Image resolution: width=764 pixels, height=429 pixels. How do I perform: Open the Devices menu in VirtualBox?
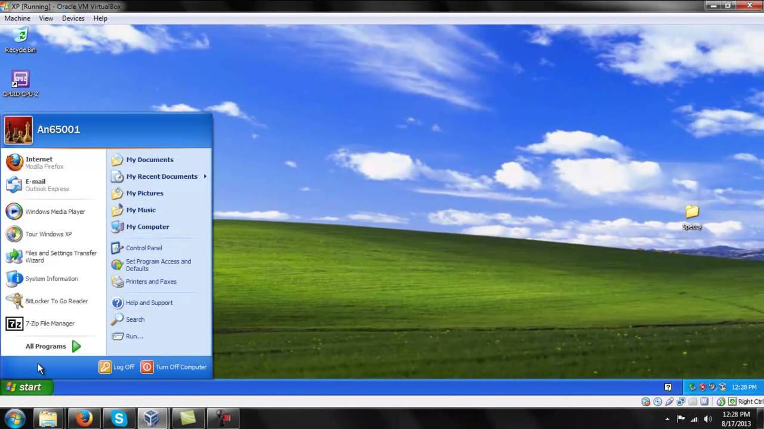coord(73,18)
